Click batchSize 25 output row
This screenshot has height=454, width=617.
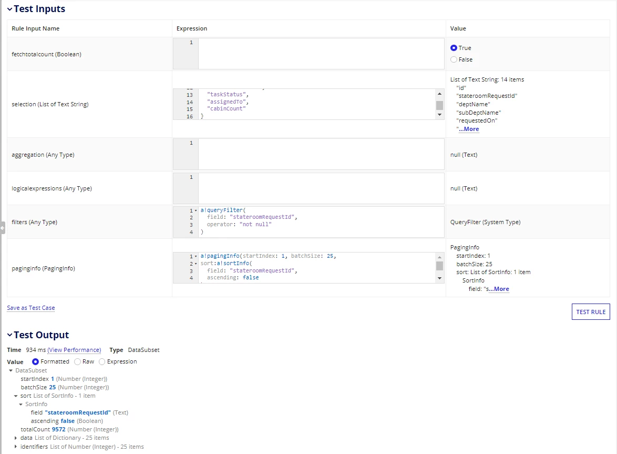pos(65,388)
